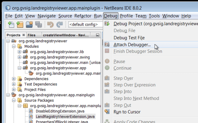Click the mainplugin package icon under Source Packages
This screenshot has width=198, height=123.
[25, 106]
